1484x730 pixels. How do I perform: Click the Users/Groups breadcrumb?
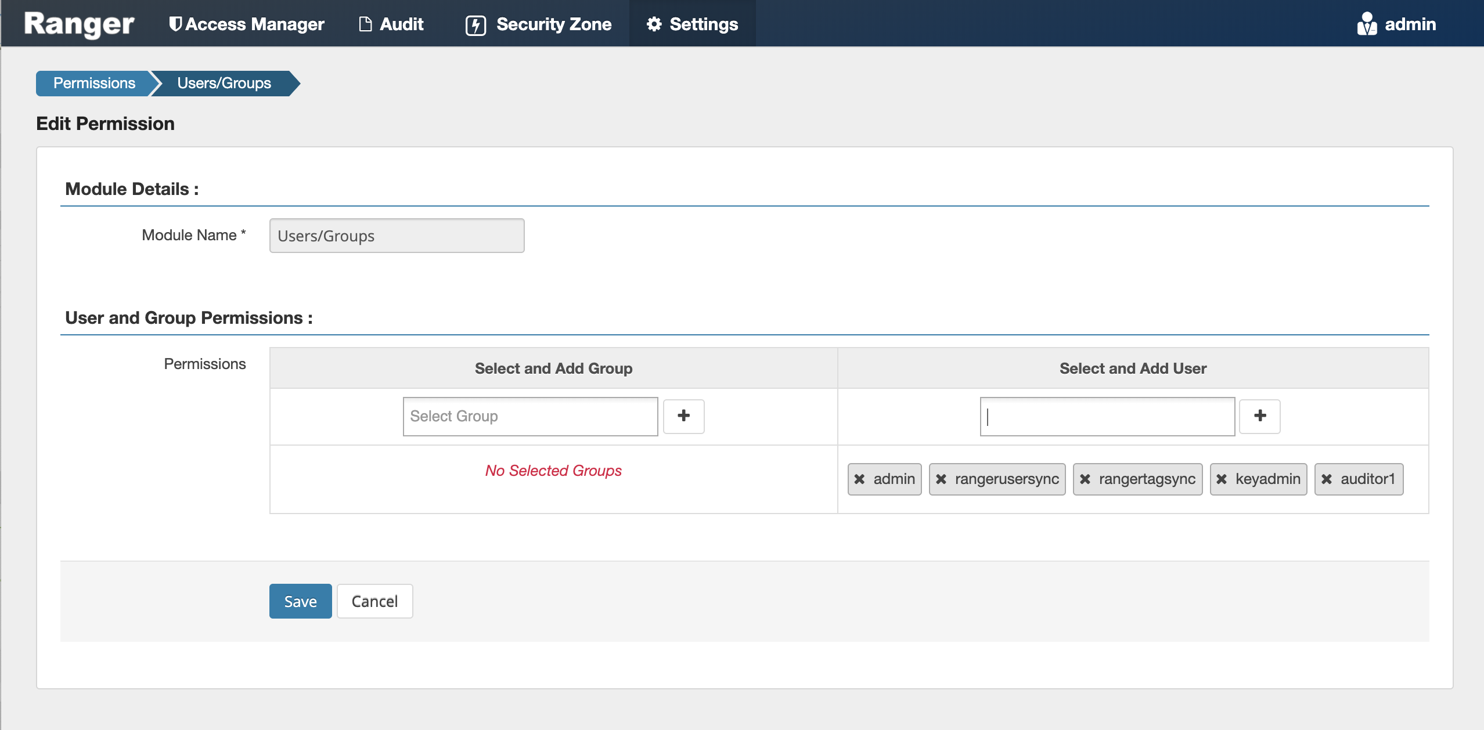(x=224, y=83)
